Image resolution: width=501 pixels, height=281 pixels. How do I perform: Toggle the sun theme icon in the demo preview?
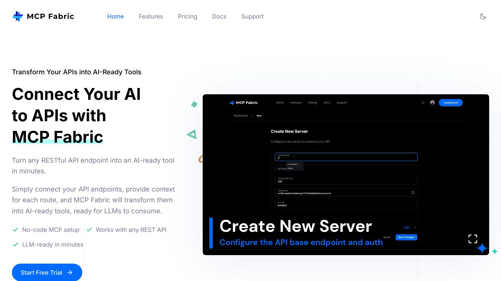[x=423, y=103]
